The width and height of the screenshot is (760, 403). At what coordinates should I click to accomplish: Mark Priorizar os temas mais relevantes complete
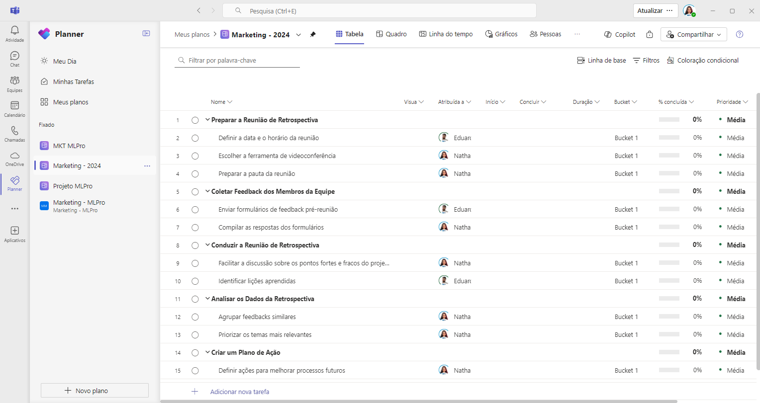point(195,335)
